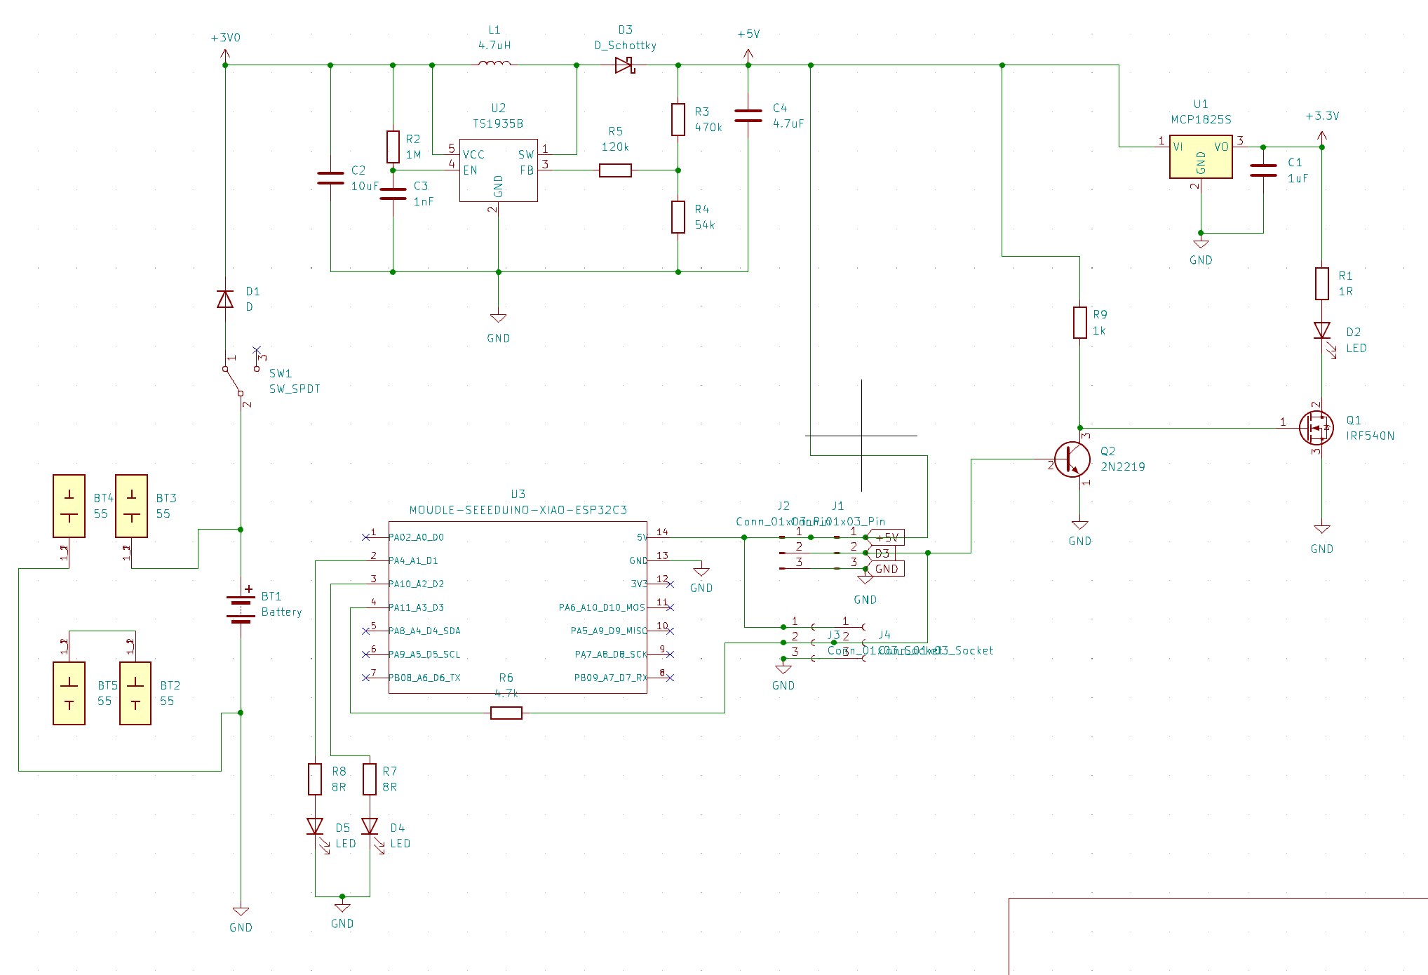Click the D1 diode symbol
1428x975 pixels.
225,300
